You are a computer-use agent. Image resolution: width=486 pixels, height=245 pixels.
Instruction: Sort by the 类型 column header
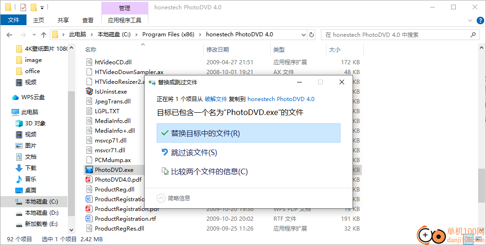pyautogui.click(x=279, y=50)
